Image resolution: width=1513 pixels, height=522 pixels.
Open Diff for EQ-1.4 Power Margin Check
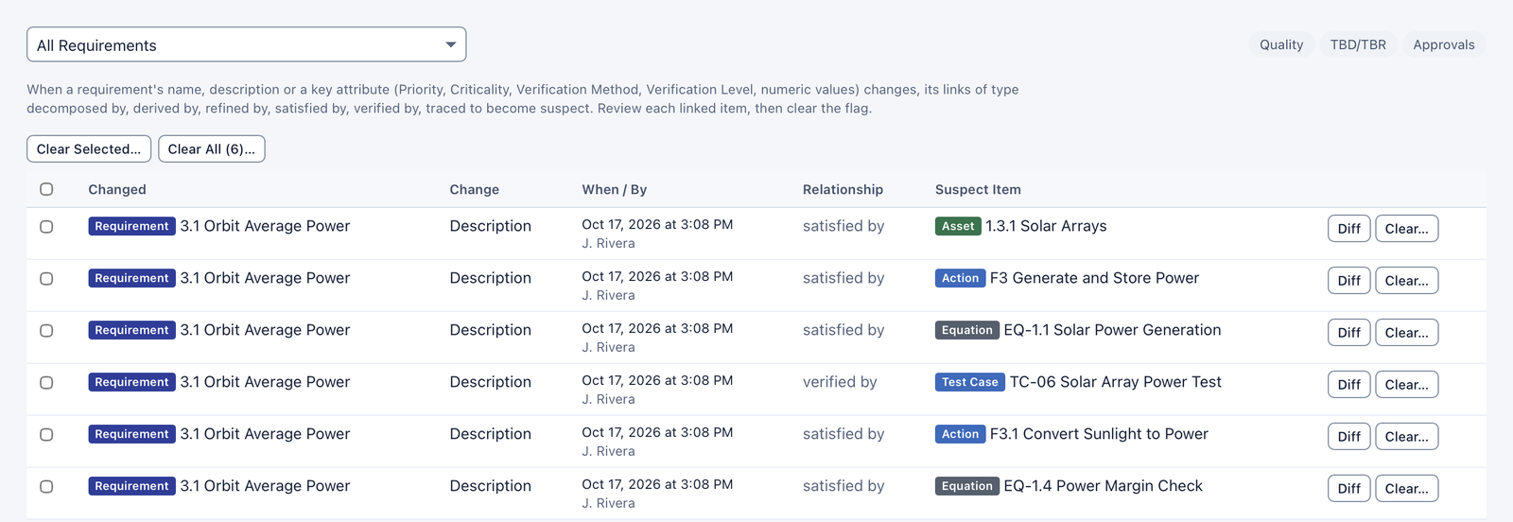point(1349,489)
